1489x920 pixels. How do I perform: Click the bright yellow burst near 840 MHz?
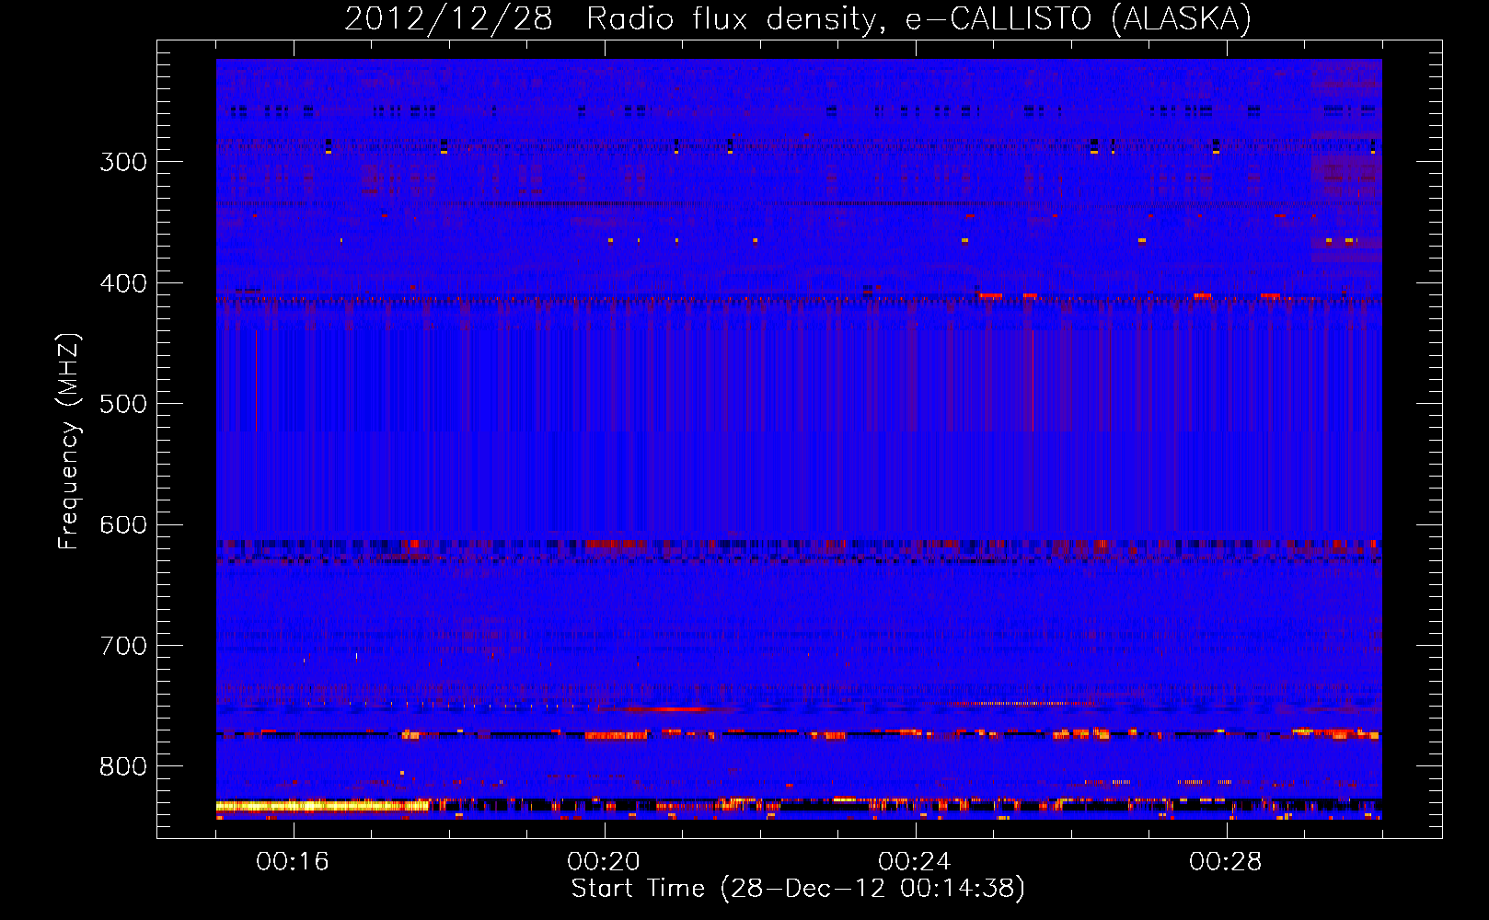coord(322,806)
